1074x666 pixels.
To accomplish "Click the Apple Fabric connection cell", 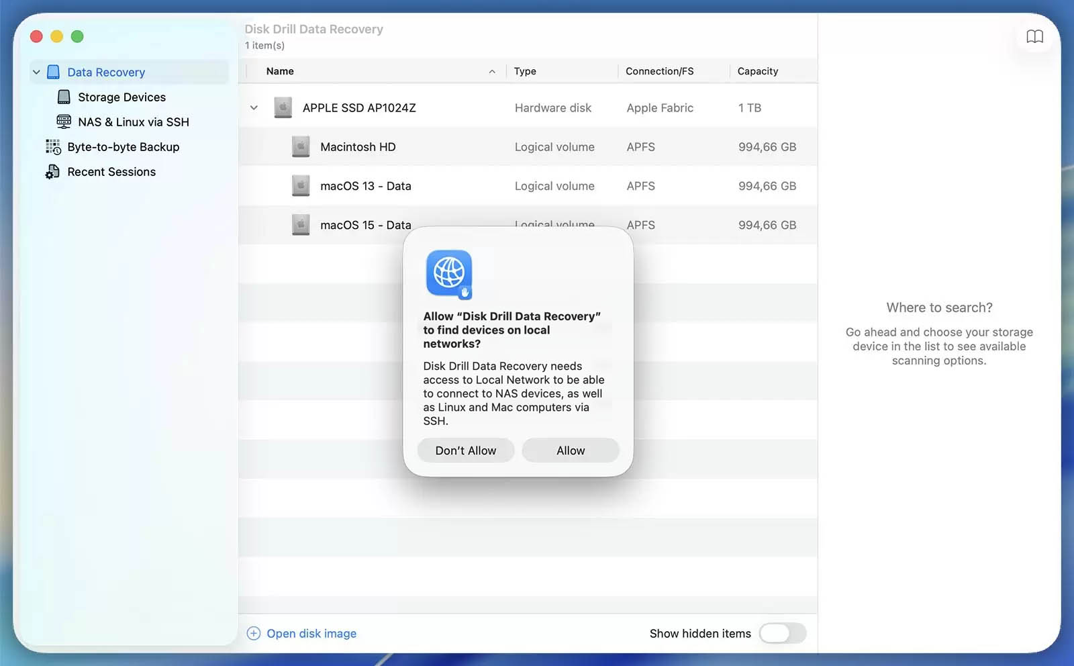I will pyautogui.click(x=660, y=107).
